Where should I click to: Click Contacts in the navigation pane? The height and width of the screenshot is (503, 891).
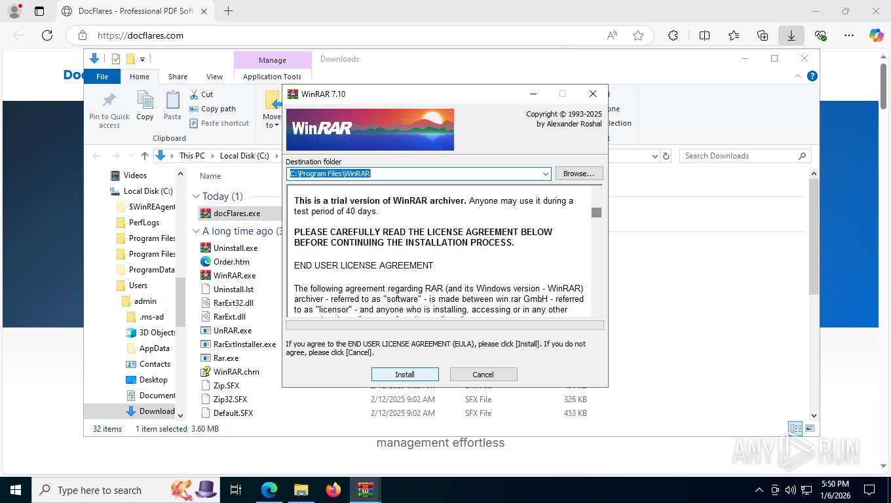tap(155, 364)
